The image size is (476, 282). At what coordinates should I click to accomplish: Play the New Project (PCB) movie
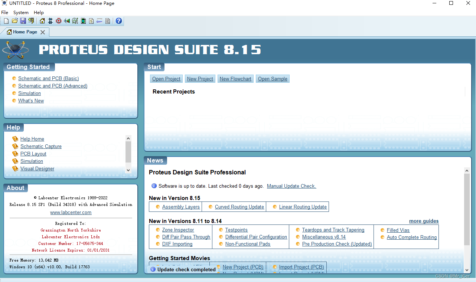[x=243, y=267]
